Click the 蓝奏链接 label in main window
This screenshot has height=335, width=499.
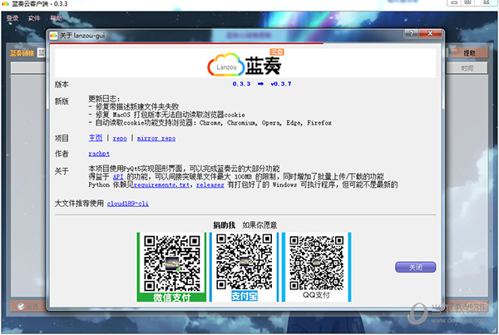tap(22, 53)
